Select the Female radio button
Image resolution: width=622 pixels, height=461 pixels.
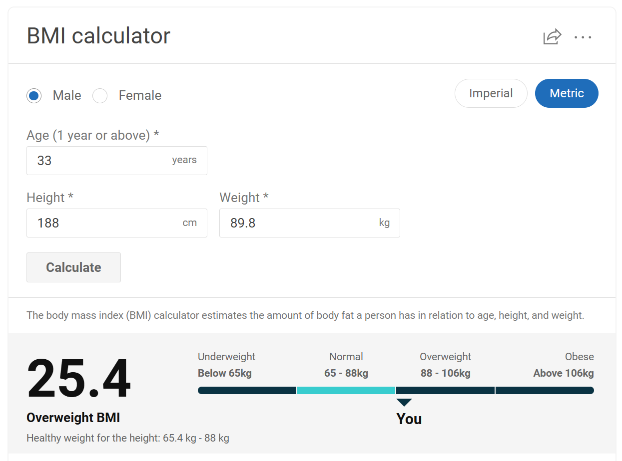pos(100,96)
